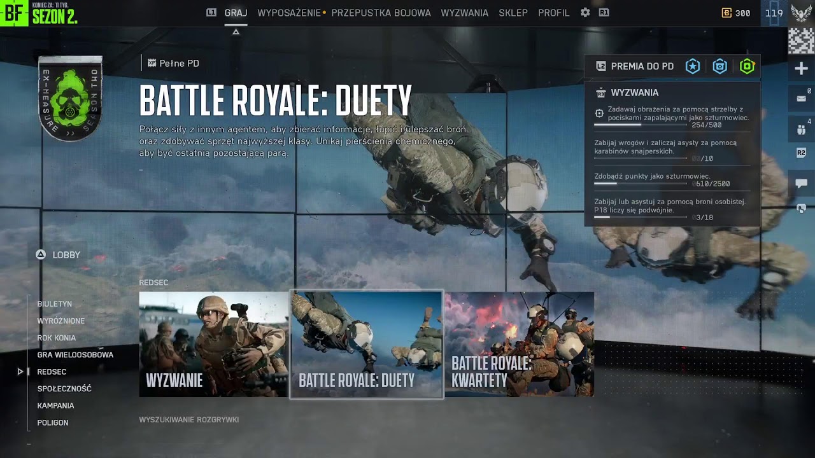
Task: Click the R1 next-tab button icon
Action: [x=604, y=13]
